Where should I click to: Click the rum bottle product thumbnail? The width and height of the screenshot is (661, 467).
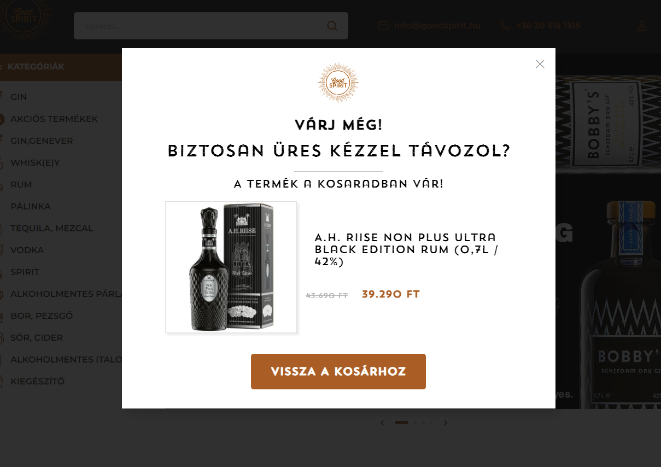(x=231, y=267)
